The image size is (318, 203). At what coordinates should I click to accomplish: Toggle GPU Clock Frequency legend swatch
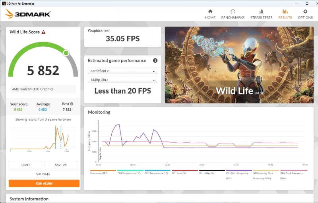tap(294, 170)
